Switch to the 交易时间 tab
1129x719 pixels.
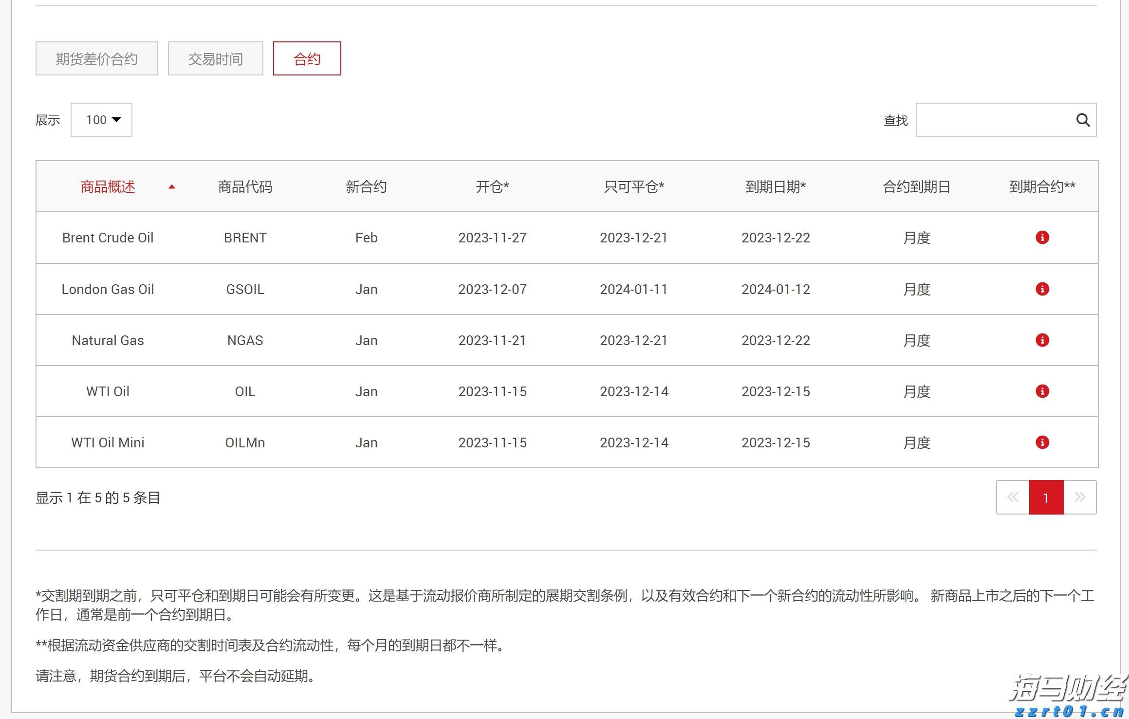[215, 58]
